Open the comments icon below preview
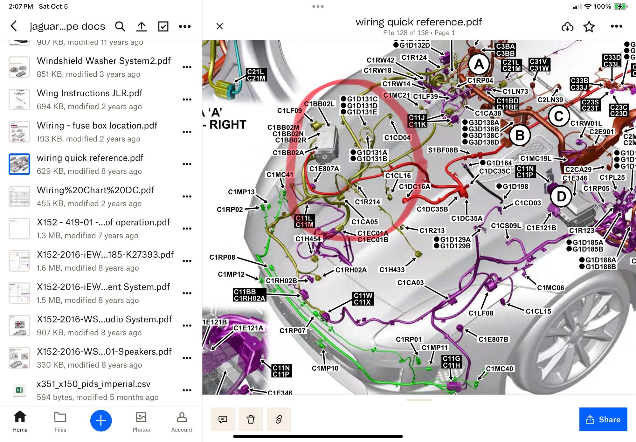Screen dimensions: 636x442 (x=223, y=419)
